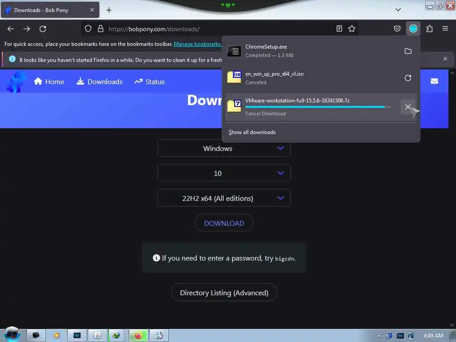Expand the 22H2 x64 edition dropdown
Screen dimensions: 456x342
click(224, 198)
